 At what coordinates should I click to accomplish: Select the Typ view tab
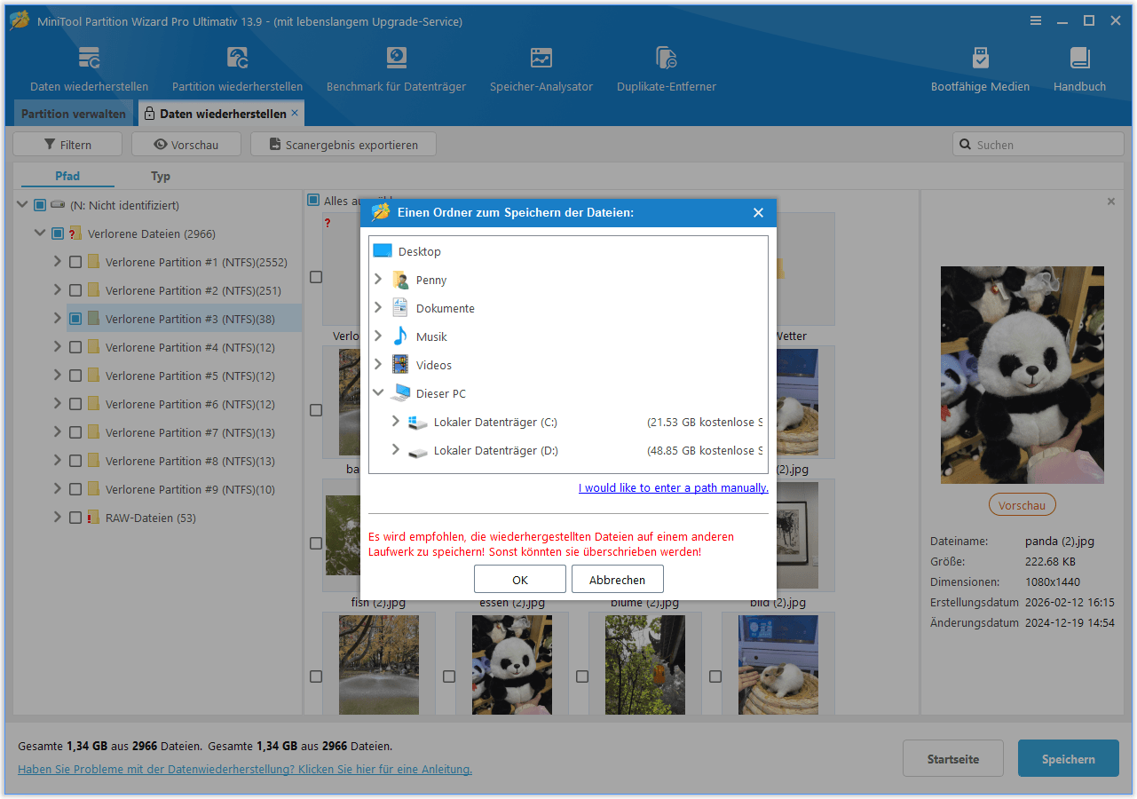(161, 176)
